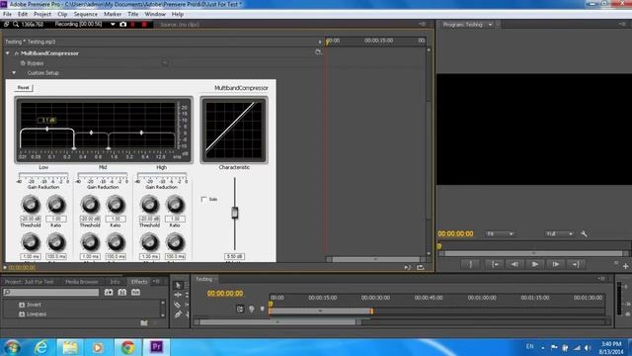Select the Pen tool
The image size is (632, 356).
click(x=178, y=314)
